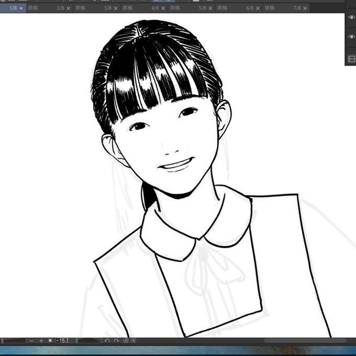Open the 4/8 page tab
The width and height of the screenshot is (356, 356).
pos(144,8)
